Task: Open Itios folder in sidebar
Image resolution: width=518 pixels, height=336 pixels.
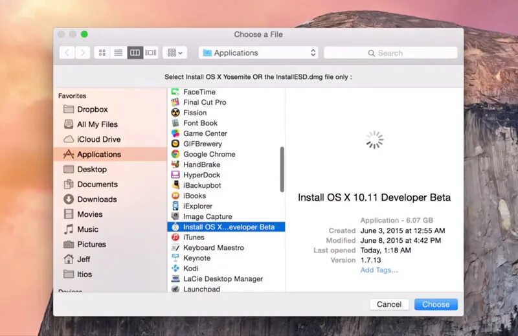Action: tap(110, 274)
